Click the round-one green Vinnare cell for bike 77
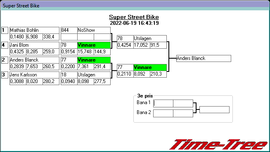Viewport: 270px width, 152px height. point(94,60)
